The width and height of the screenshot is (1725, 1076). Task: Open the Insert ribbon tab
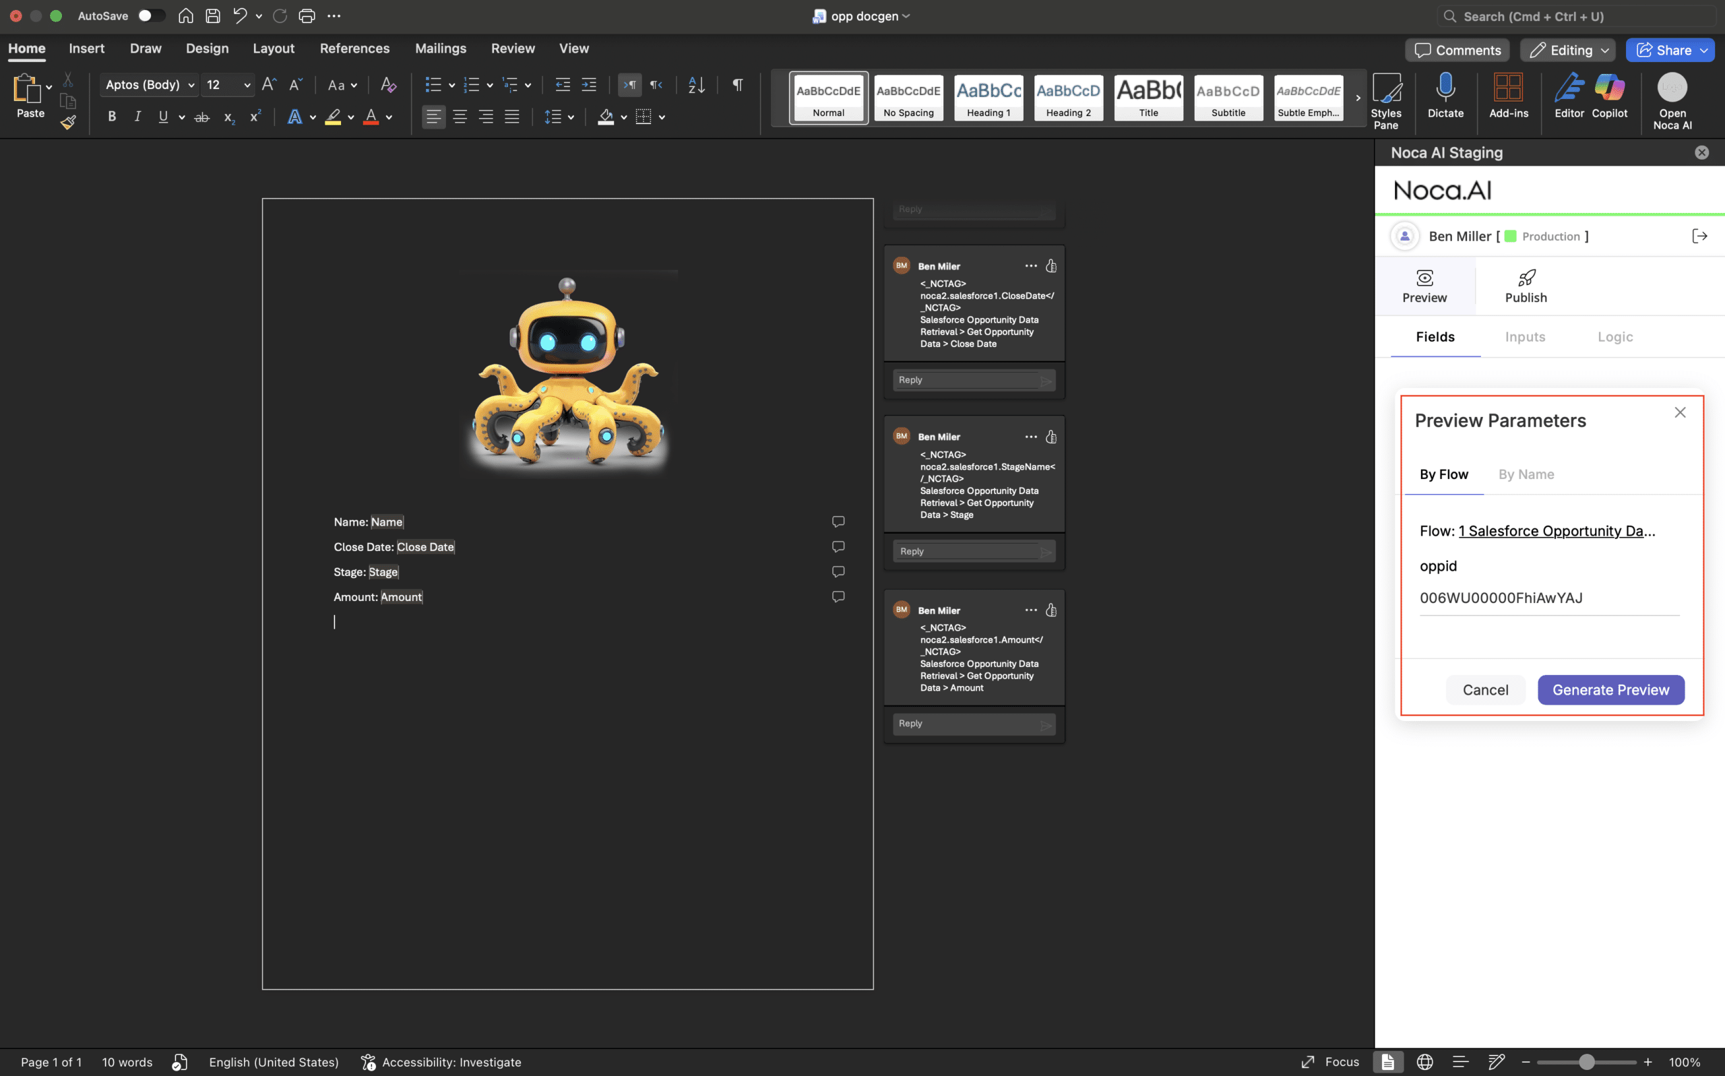pyautogui.click(x=86, y=49)
